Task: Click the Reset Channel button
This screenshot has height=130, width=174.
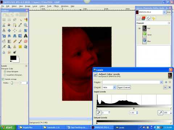Action: (x=124, y=87)
